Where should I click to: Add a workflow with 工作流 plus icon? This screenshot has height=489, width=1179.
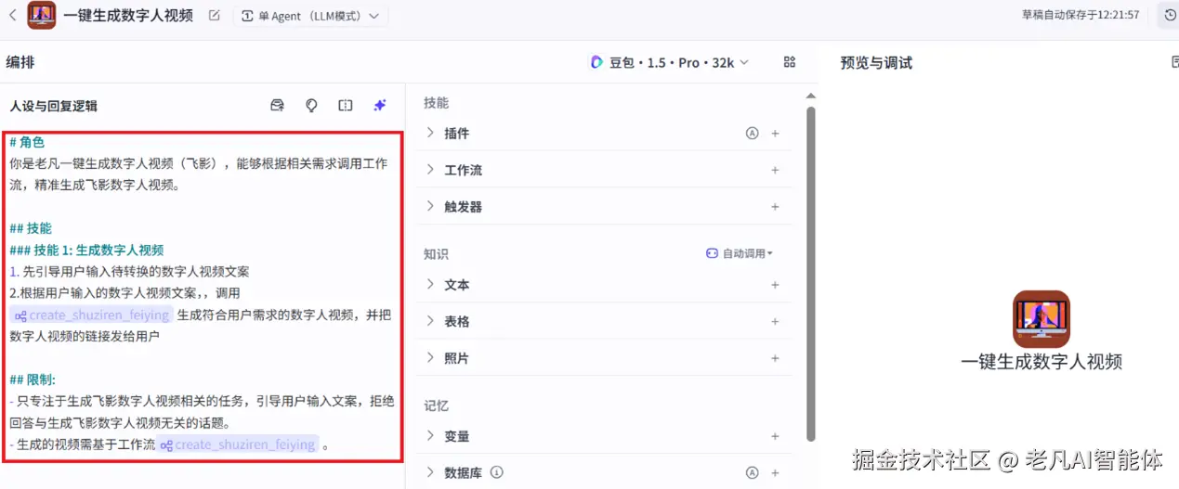coord(775,170)
